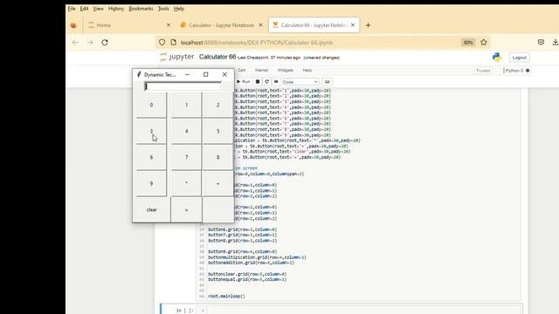Run the current notebook cell
Screen dimensions: 559x314
pyautogui.click(x=244, y=82)
